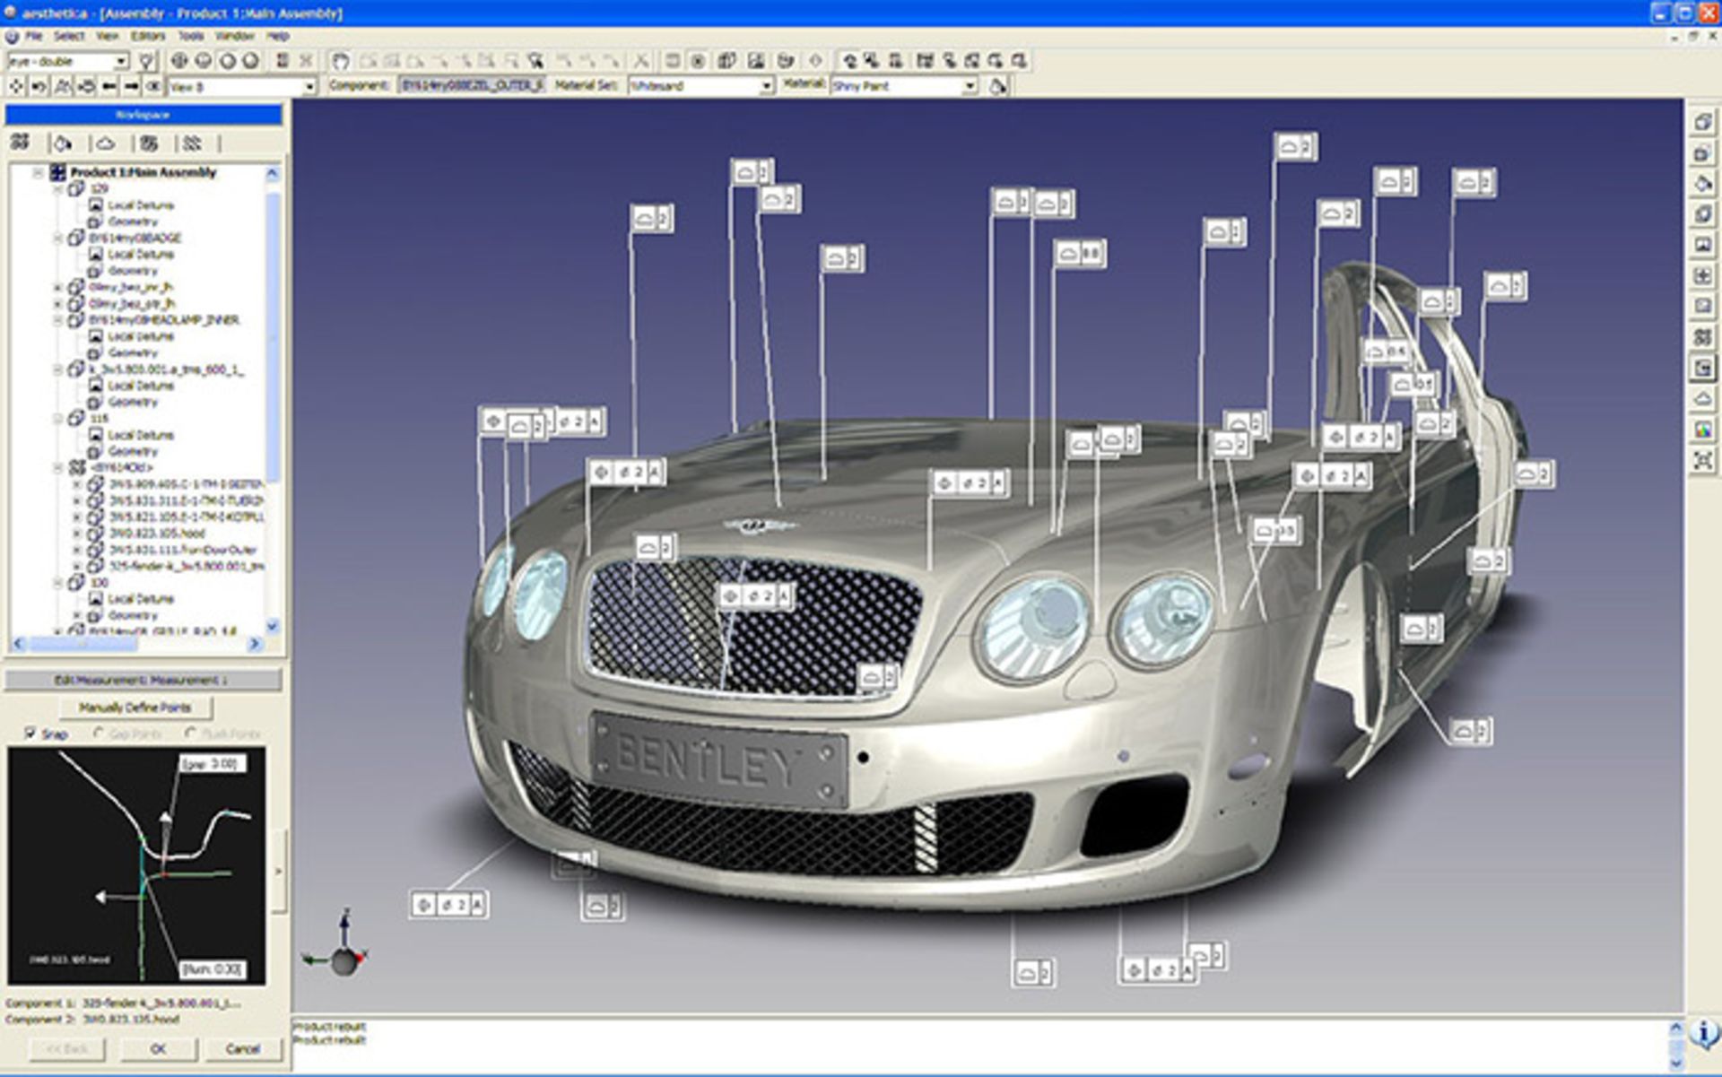Select the Flush Points radio button
The width and height of the screenshot is (1722, 1077).
coord(190,734)
